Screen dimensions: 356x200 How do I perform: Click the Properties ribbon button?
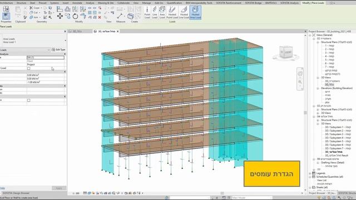point(6,16)
